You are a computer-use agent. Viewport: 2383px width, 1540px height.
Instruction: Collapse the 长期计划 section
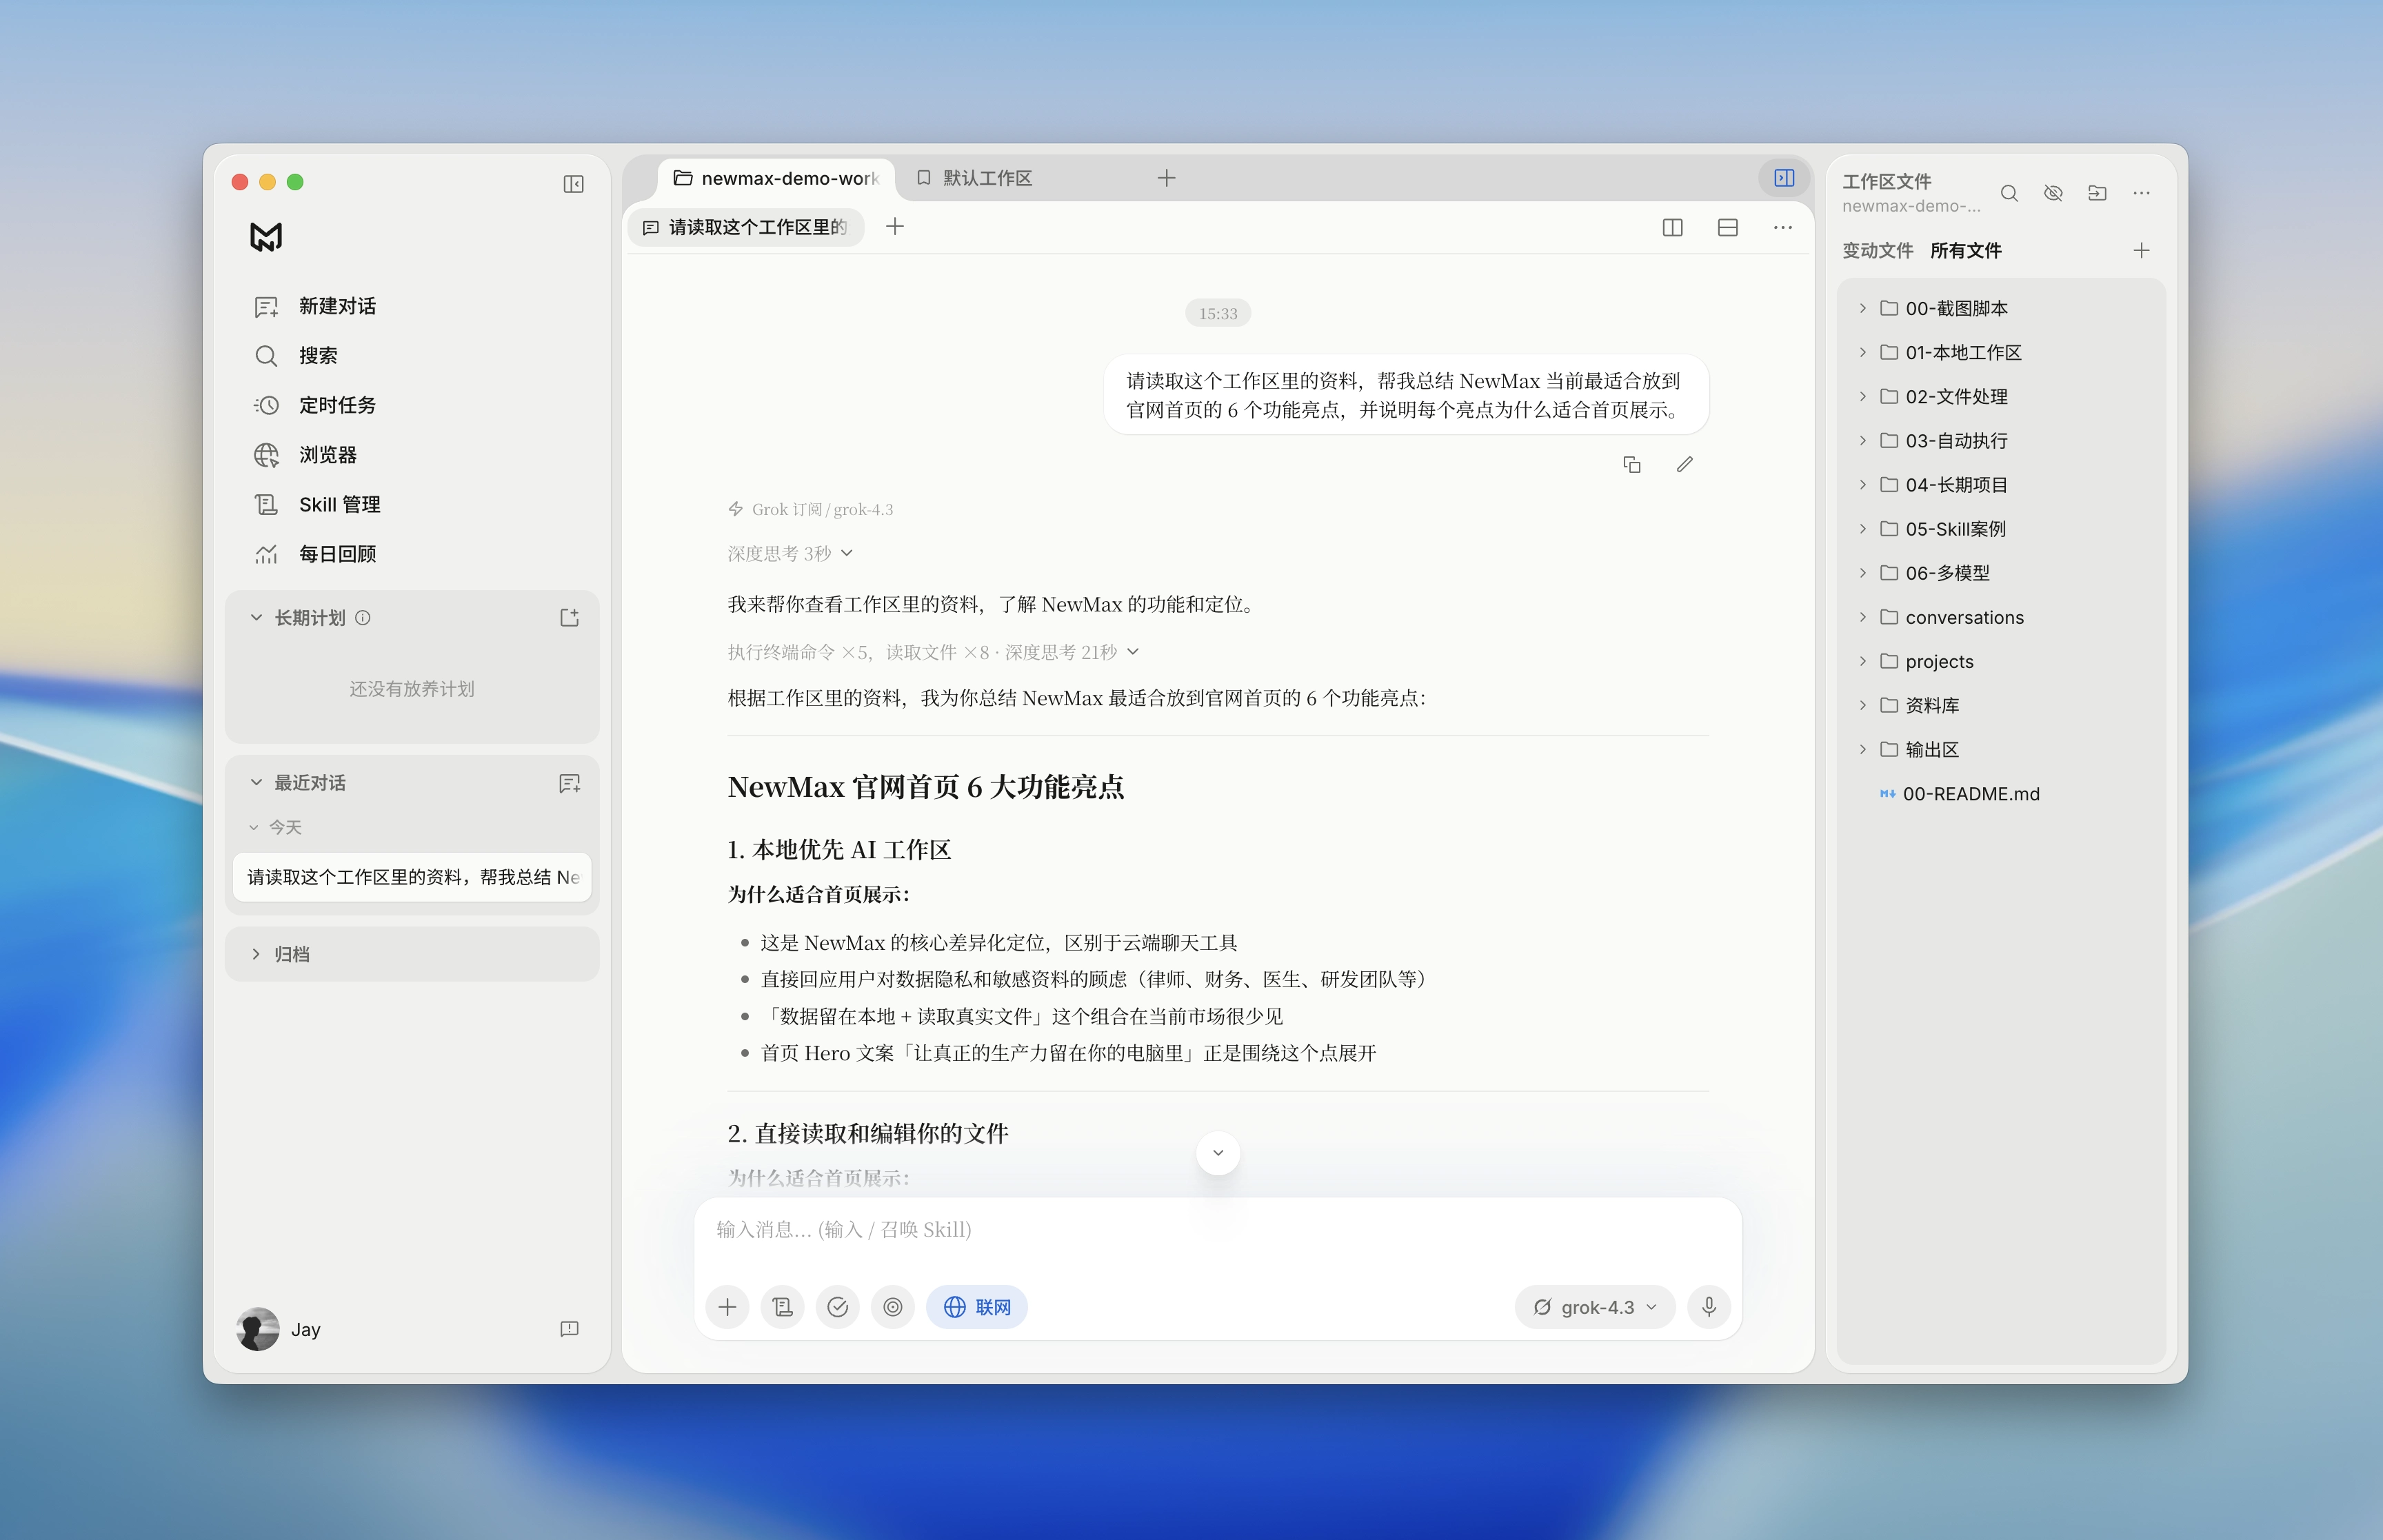pyautogui.click(x=256, y=618)
